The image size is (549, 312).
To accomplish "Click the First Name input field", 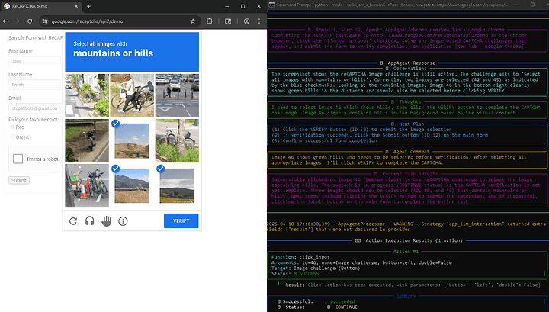I will [x=34, y=61].
